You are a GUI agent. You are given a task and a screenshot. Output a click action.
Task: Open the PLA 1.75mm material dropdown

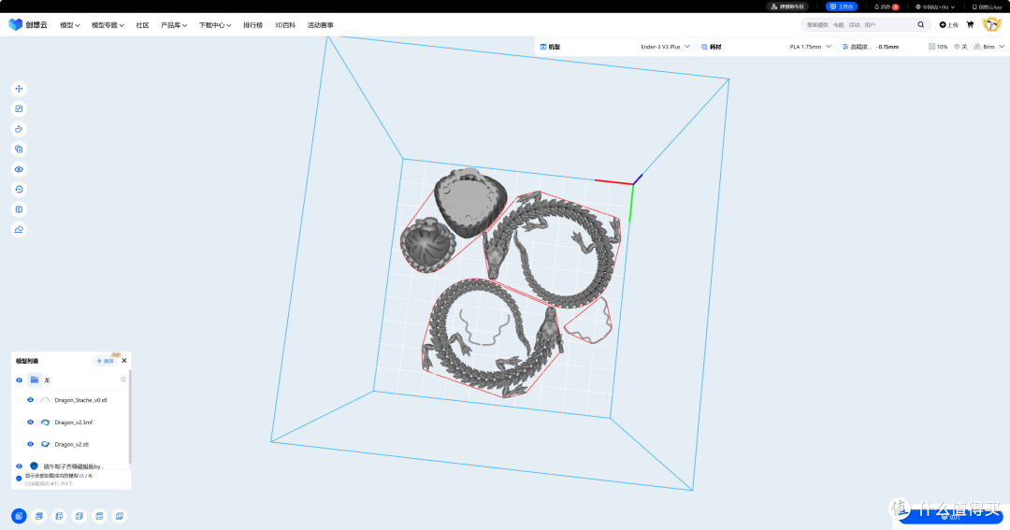click(810, 47)
